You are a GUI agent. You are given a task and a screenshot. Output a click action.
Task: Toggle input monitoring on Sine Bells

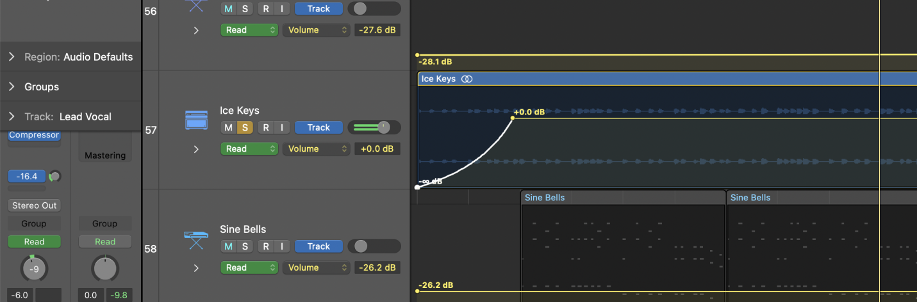point(281,246)
